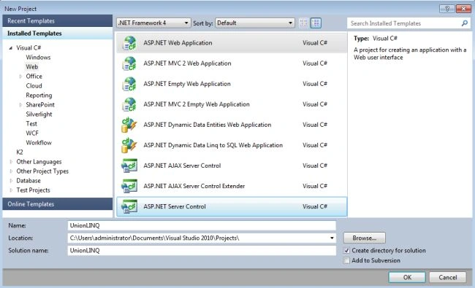Choose the ASP.NET Empty Web Application icon
This screenshot has height=288, width=475.
click(129, 84)
